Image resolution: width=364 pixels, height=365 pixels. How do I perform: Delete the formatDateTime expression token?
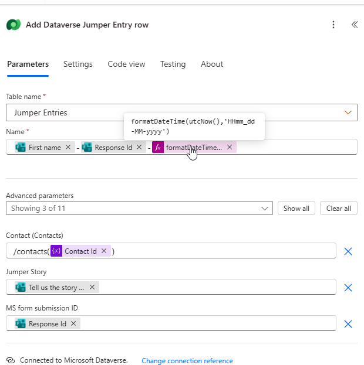coord(230,148)
